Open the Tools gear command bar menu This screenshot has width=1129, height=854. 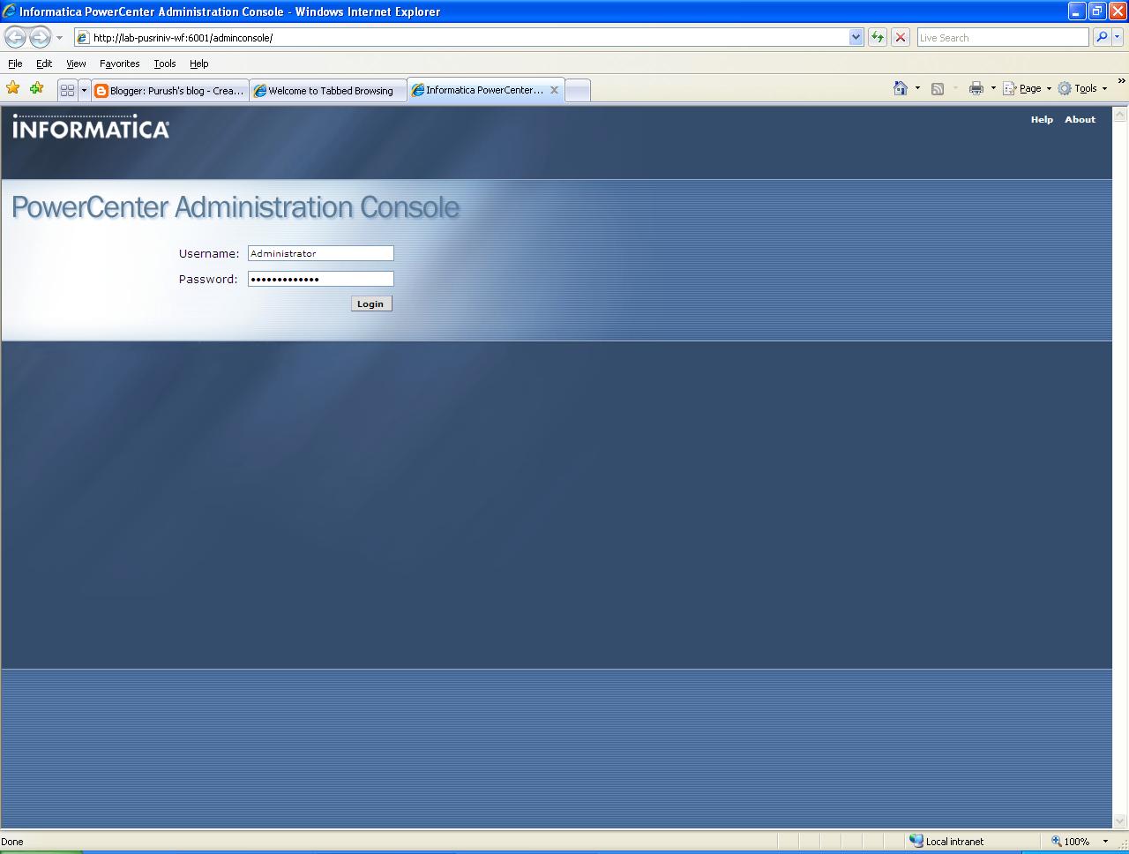[x=1082, y=88]
